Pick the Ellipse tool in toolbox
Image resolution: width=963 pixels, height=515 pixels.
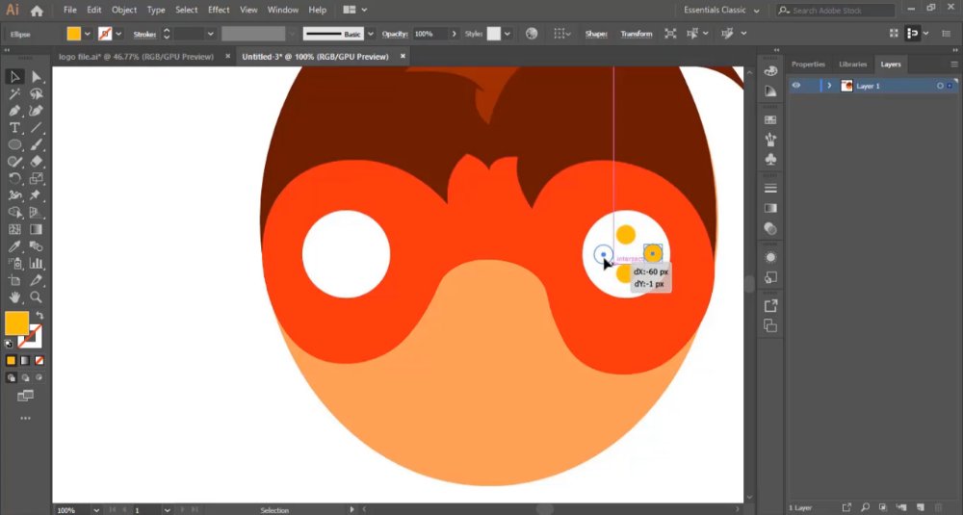click(14, 144)
